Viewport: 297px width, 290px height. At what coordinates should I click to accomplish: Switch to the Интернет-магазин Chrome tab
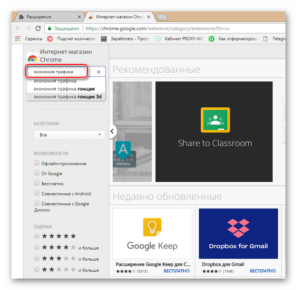point(120,17)
